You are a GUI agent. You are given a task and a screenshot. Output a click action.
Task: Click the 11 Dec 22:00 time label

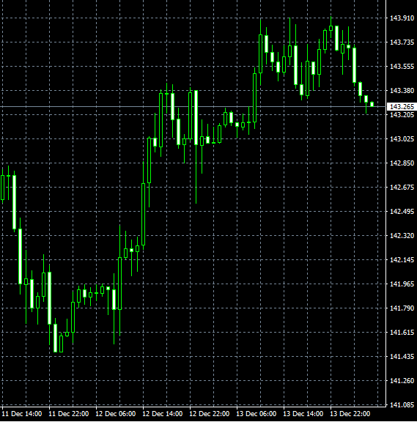tap(69, 414)
